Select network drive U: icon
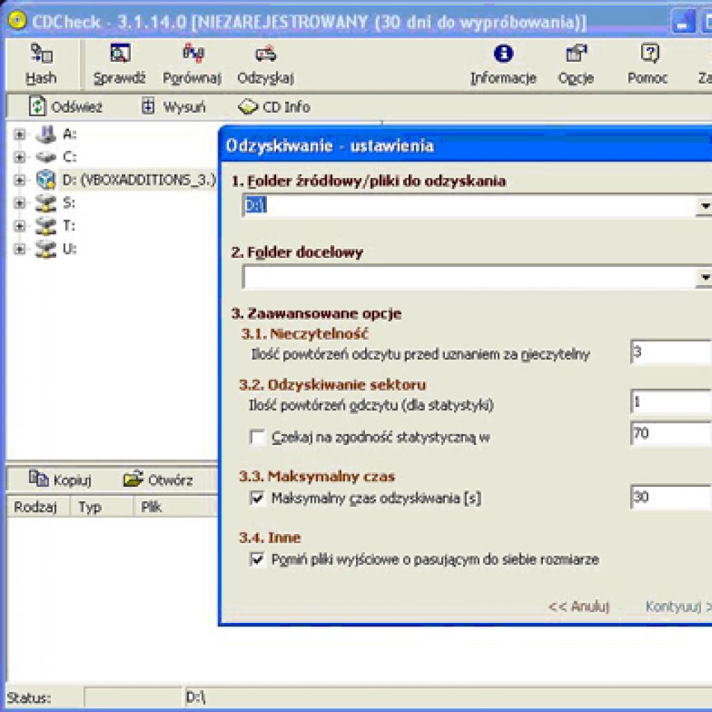 pyautogui.click(x=45, y=249)
